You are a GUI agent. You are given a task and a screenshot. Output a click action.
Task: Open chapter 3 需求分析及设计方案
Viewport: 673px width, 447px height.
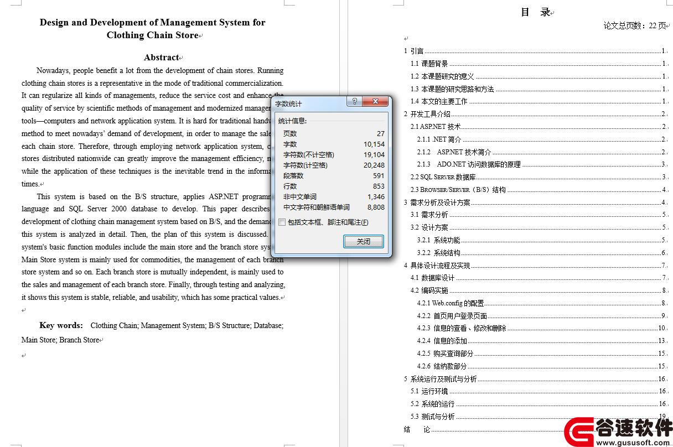[x=535, y=202]
